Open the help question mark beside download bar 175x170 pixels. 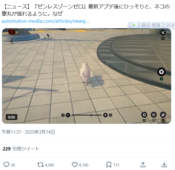point(168,25)
